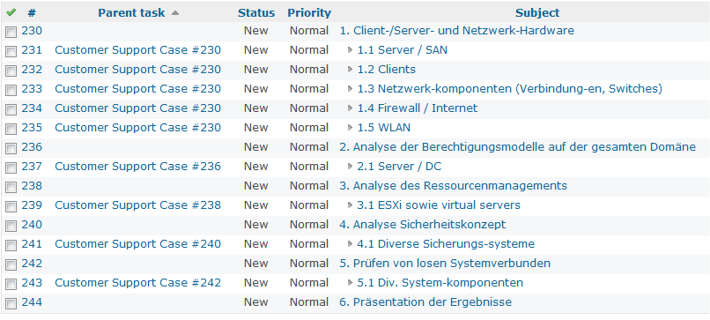Open issue number 240 link
The height and width of the screenshot is (320, 710).
tap(32, 225)
